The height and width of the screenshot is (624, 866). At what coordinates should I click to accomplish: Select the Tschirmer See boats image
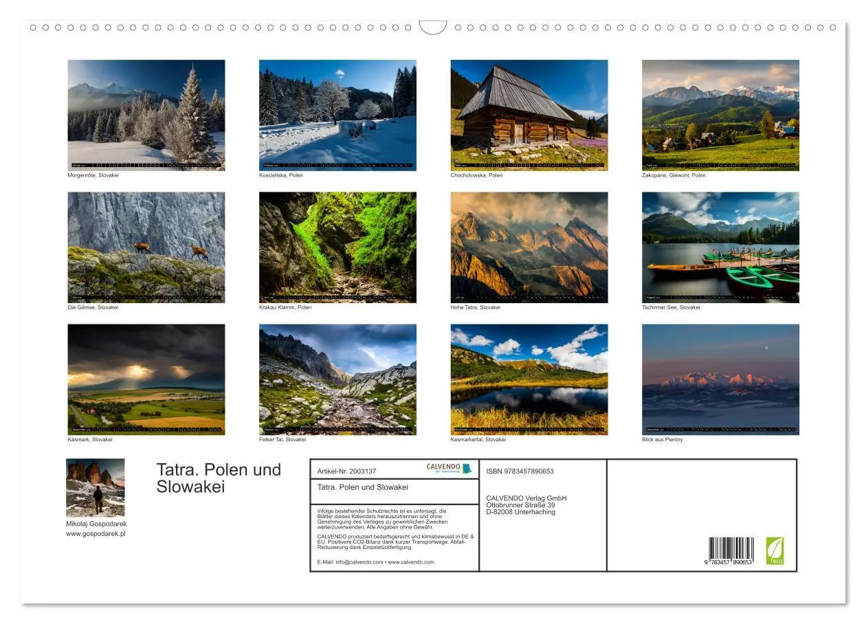tap(720, 246)
